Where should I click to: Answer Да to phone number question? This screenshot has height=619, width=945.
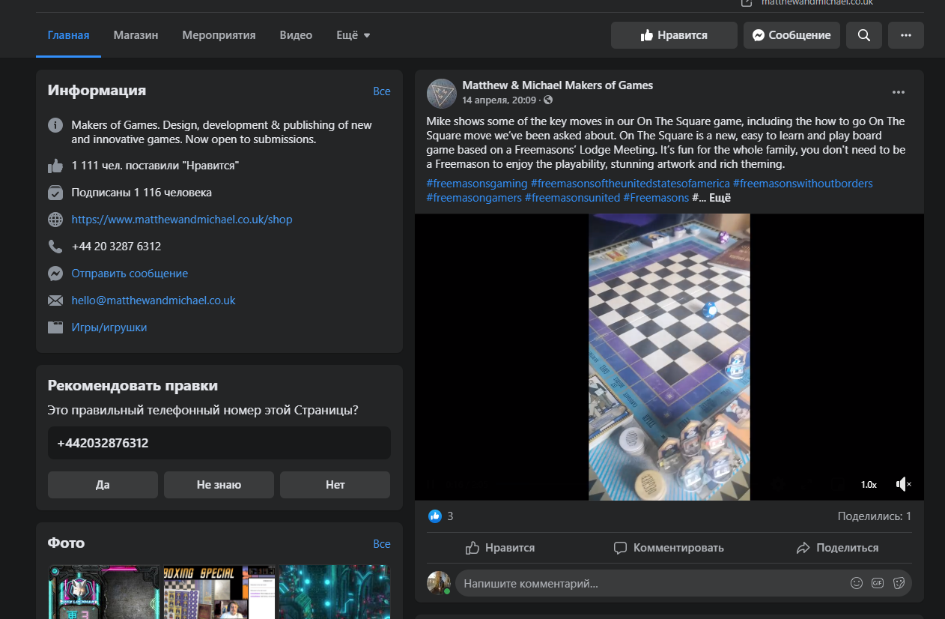tap(103, 485)
